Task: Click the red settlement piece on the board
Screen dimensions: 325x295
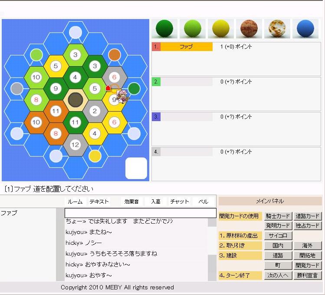Action: pyautogui.click(x=108, y=88)
